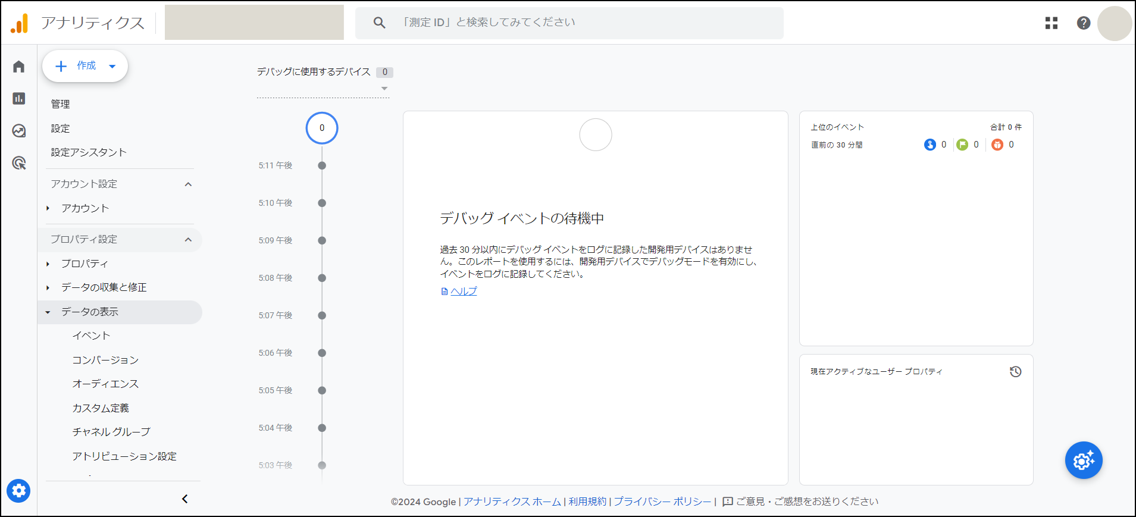Open 設定アシスタント
The height and width of the screenshot is (517, 1136).
(x=89, y=152)
